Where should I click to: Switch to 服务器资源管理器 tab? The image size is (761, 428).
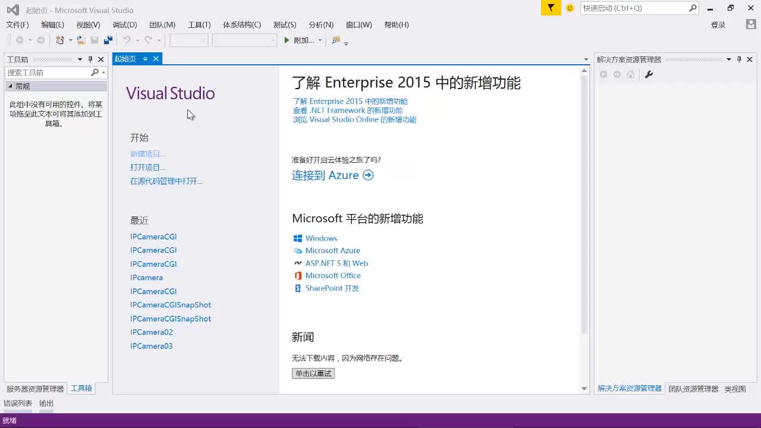(x=35, y=389)
